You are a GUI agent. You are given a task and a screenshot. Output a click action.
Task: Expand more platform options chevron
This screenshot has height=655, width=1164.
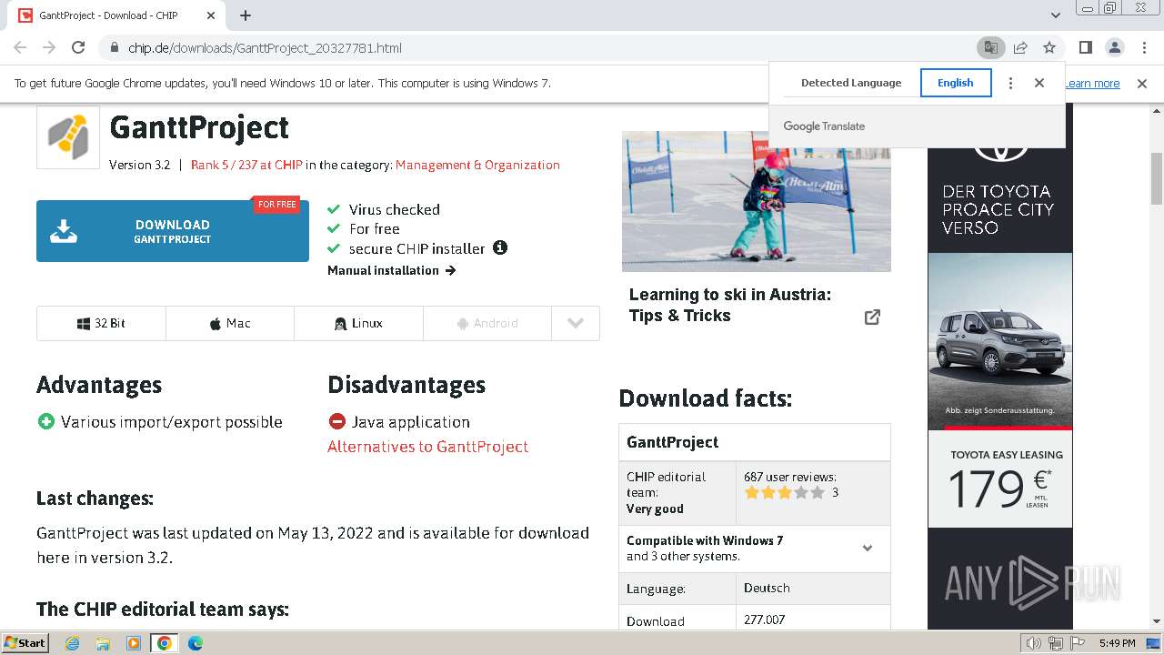[x=576, y=323]
